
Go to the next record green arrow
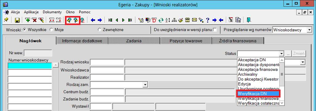tap(123, 20)
